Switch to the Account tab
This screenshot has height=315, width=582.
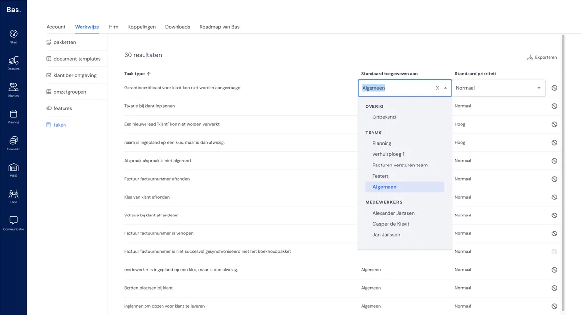pos(56,27)
